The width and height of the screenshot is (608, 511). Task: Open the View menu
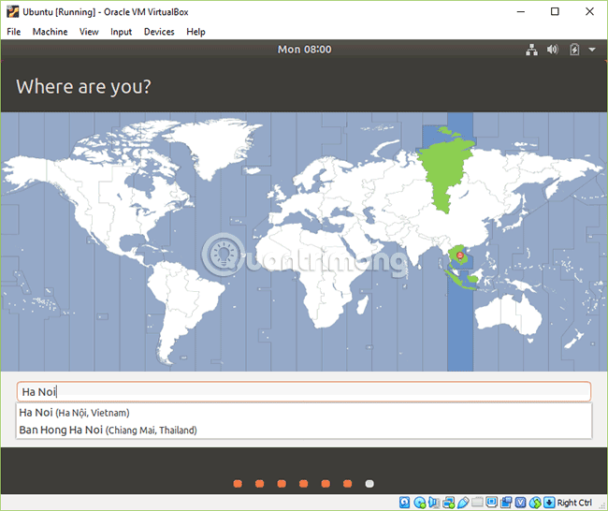[89, 32]
